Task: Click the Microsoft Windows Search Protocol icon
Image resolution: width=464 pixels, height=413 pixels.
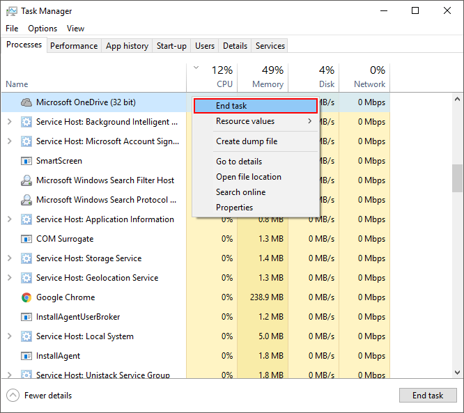Action: 26,200
